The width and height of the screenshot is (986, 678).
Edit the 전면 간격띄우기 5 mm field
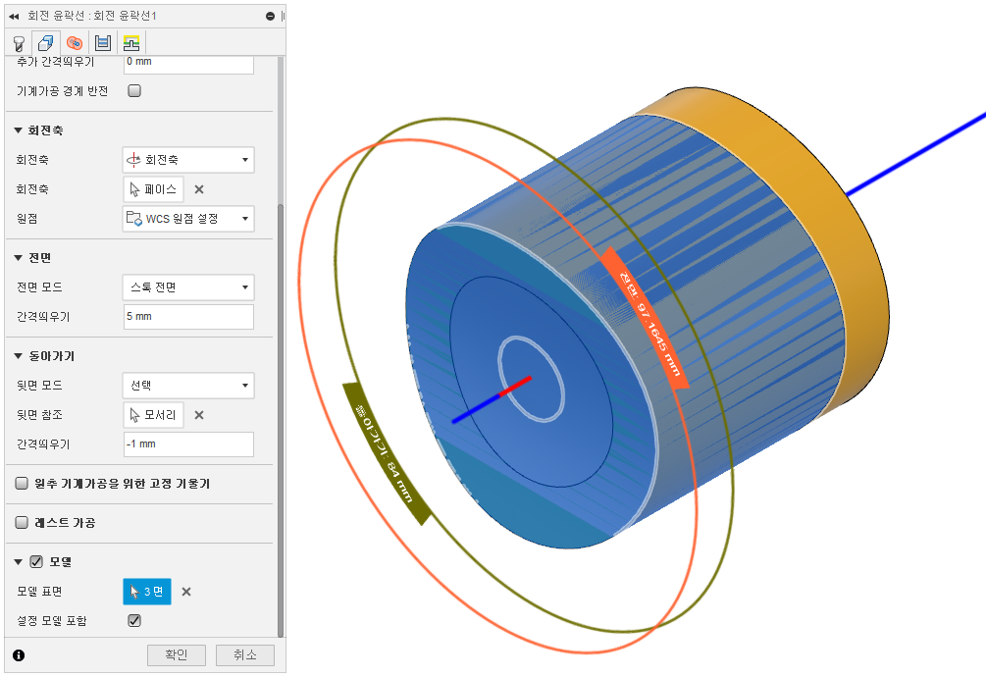pyautogui.click(x=188, y=316)
